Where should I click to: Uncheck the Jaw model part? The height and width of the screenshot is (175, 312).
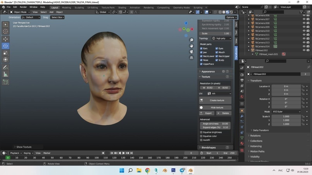pyautogui.click(x=201, y=52)
